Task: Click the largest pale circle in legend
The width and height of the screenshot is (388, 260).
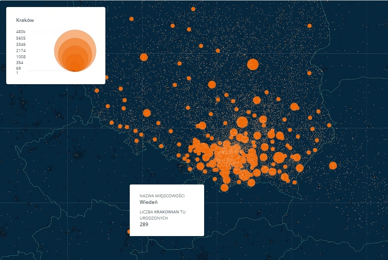Action: point(75,51)
